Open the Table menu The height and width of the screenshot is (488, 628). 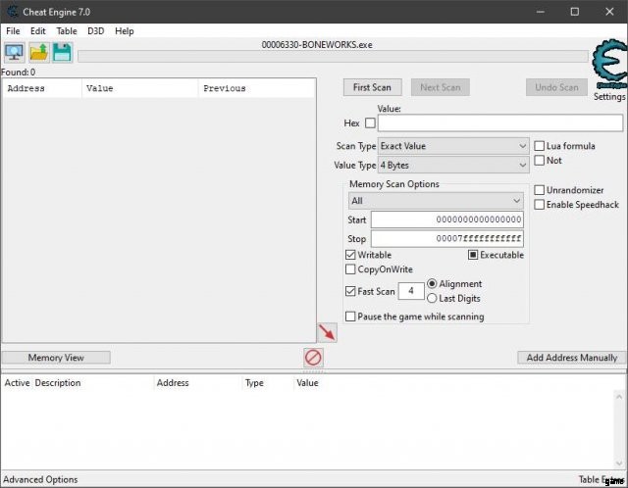pos(66,31)
